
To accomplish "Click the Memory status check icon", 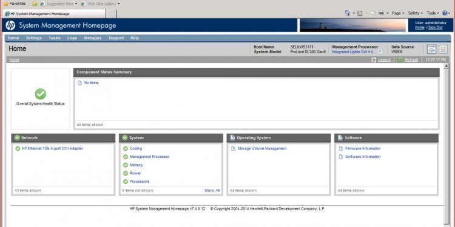I will pyautogui.click(x=126, y=165).
